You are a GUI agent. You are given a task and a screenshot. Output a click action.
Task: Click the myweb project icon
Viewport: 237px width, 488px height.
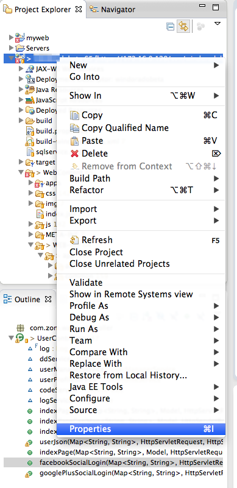[x=20, y=38]
